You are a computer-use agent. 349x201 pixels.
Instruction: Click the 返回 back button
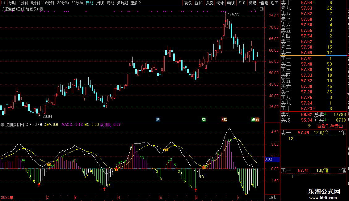tap(275, 3)
